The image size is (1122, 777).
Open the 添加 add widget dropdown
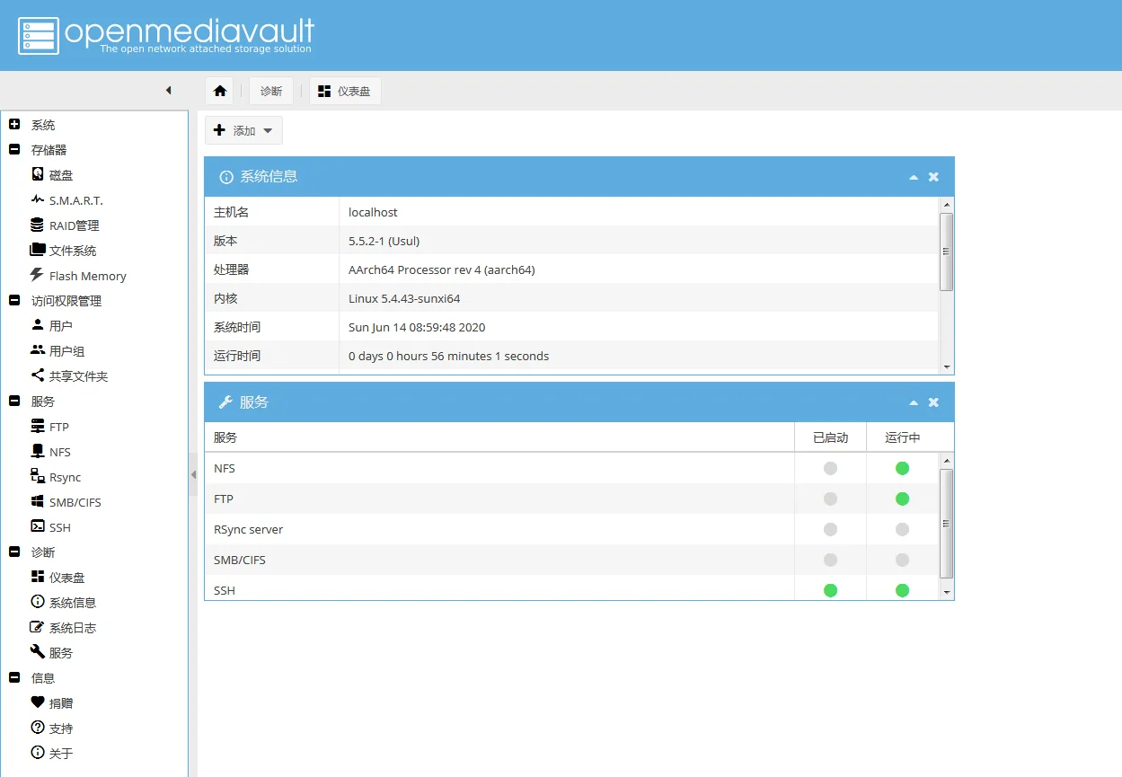pos(244,130)
